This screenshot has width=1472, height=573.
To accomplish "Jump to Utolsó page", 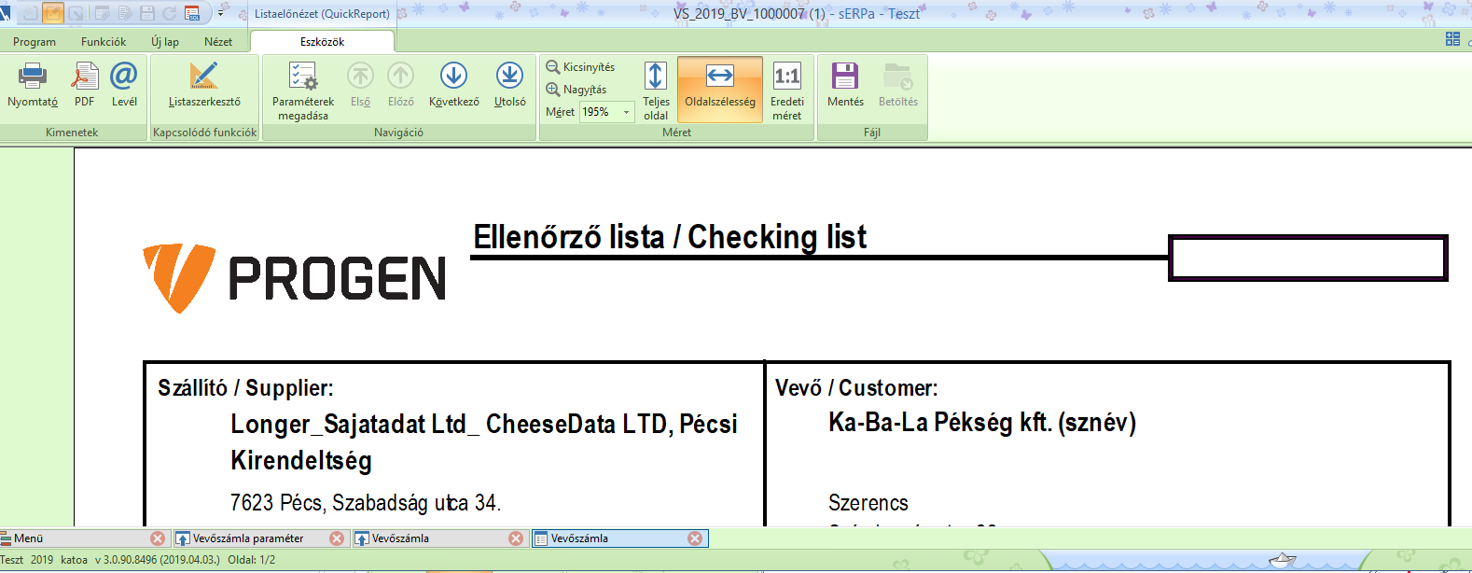I will point(510,86).
